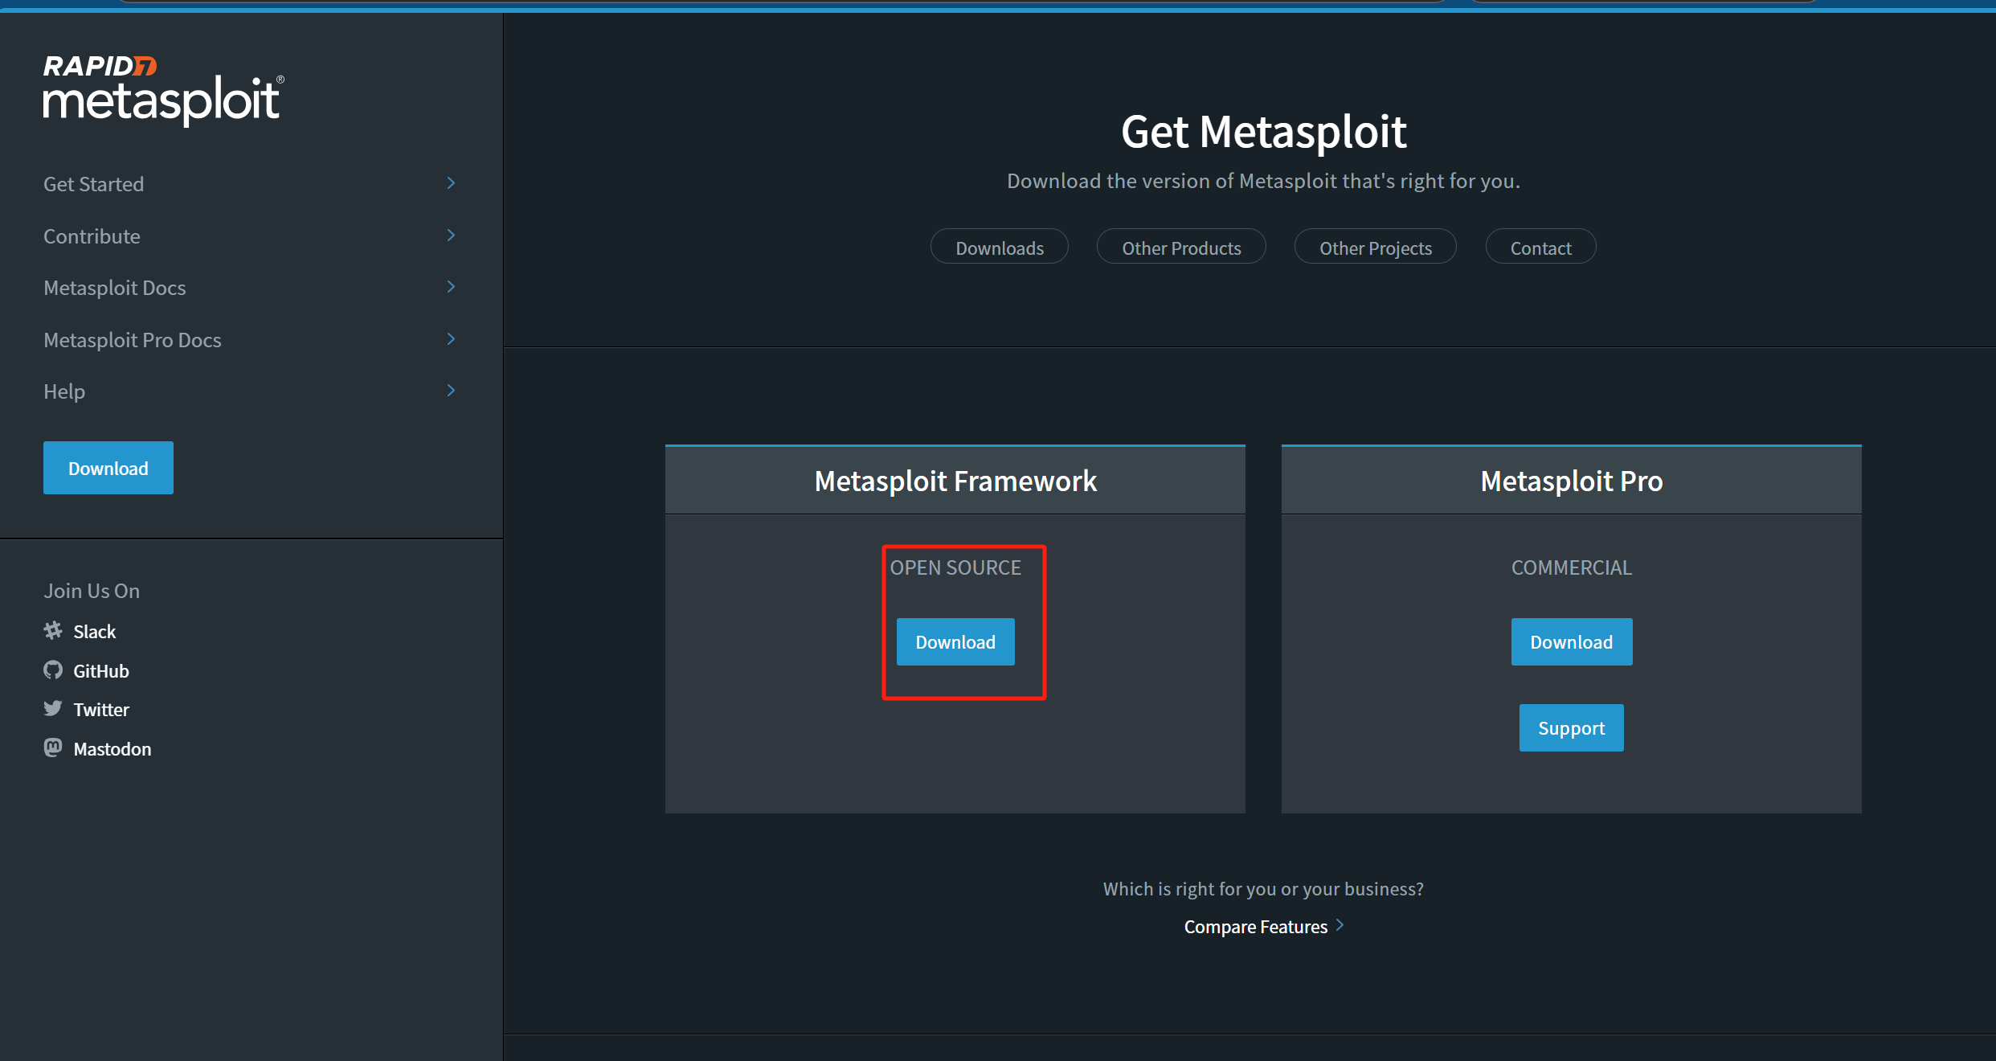Click the GitHub octocat icon
The image size is (1996, 1061).
(x=53, y=670)
